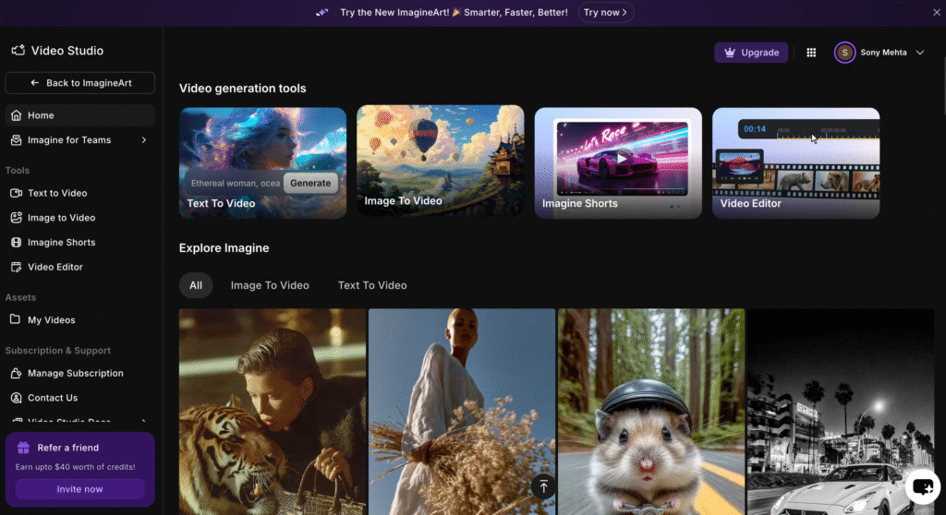This screenshot has width=946, height=515.
Task: Click the Invite now button
Action: tap(79, 489)
